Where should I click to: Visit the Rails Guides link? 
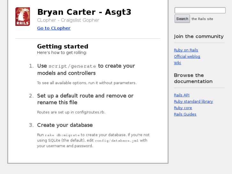pyautogui.click(x=185, y=114)
